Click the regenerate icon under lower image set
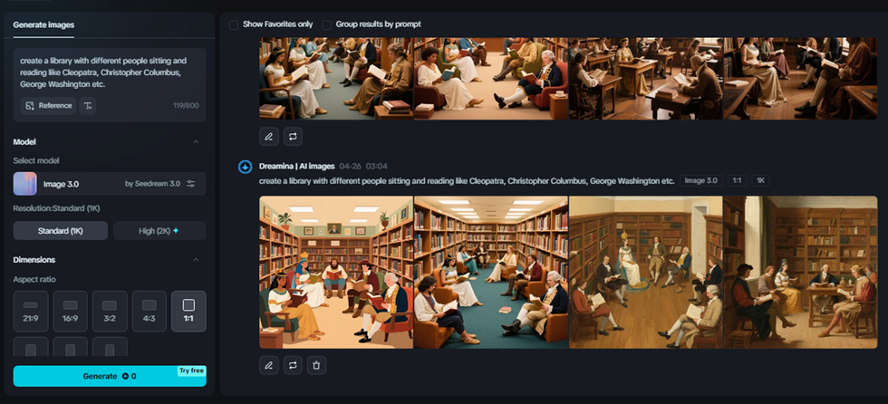Screen dimensions: 888x404 [x=293, y=365]
